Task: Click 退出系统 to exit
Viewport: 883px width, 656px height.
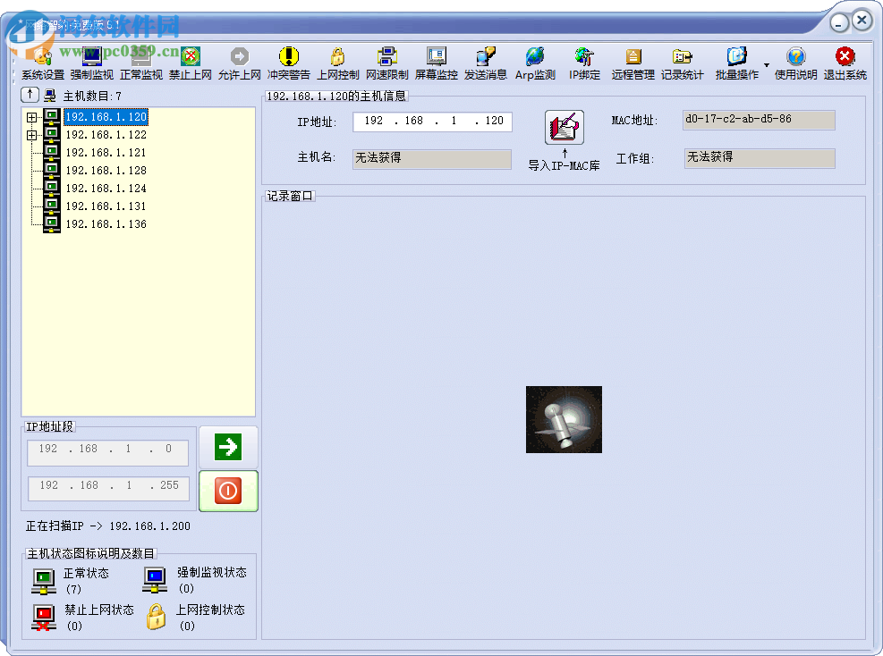Action: (x=845, y=64)
